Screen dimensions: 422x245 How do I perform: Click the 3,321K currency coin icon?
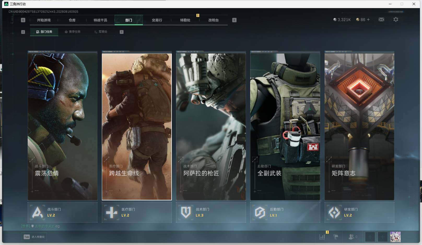(x=335, y=20)
